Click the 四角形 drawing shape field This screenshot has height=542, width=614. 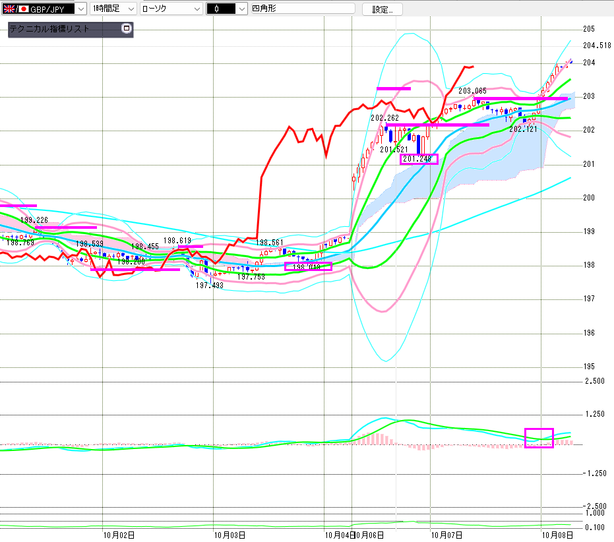(x=302, y=9)
